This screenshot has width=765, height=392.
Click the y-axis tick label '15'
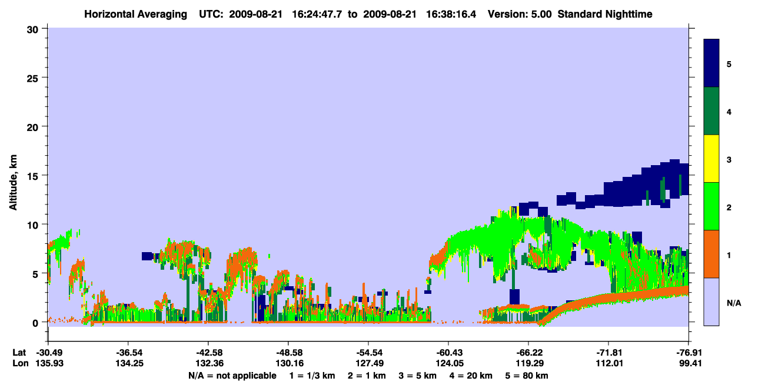click(34, 176)
